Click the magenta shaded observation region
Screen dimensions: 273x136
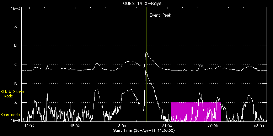point(196,112)
